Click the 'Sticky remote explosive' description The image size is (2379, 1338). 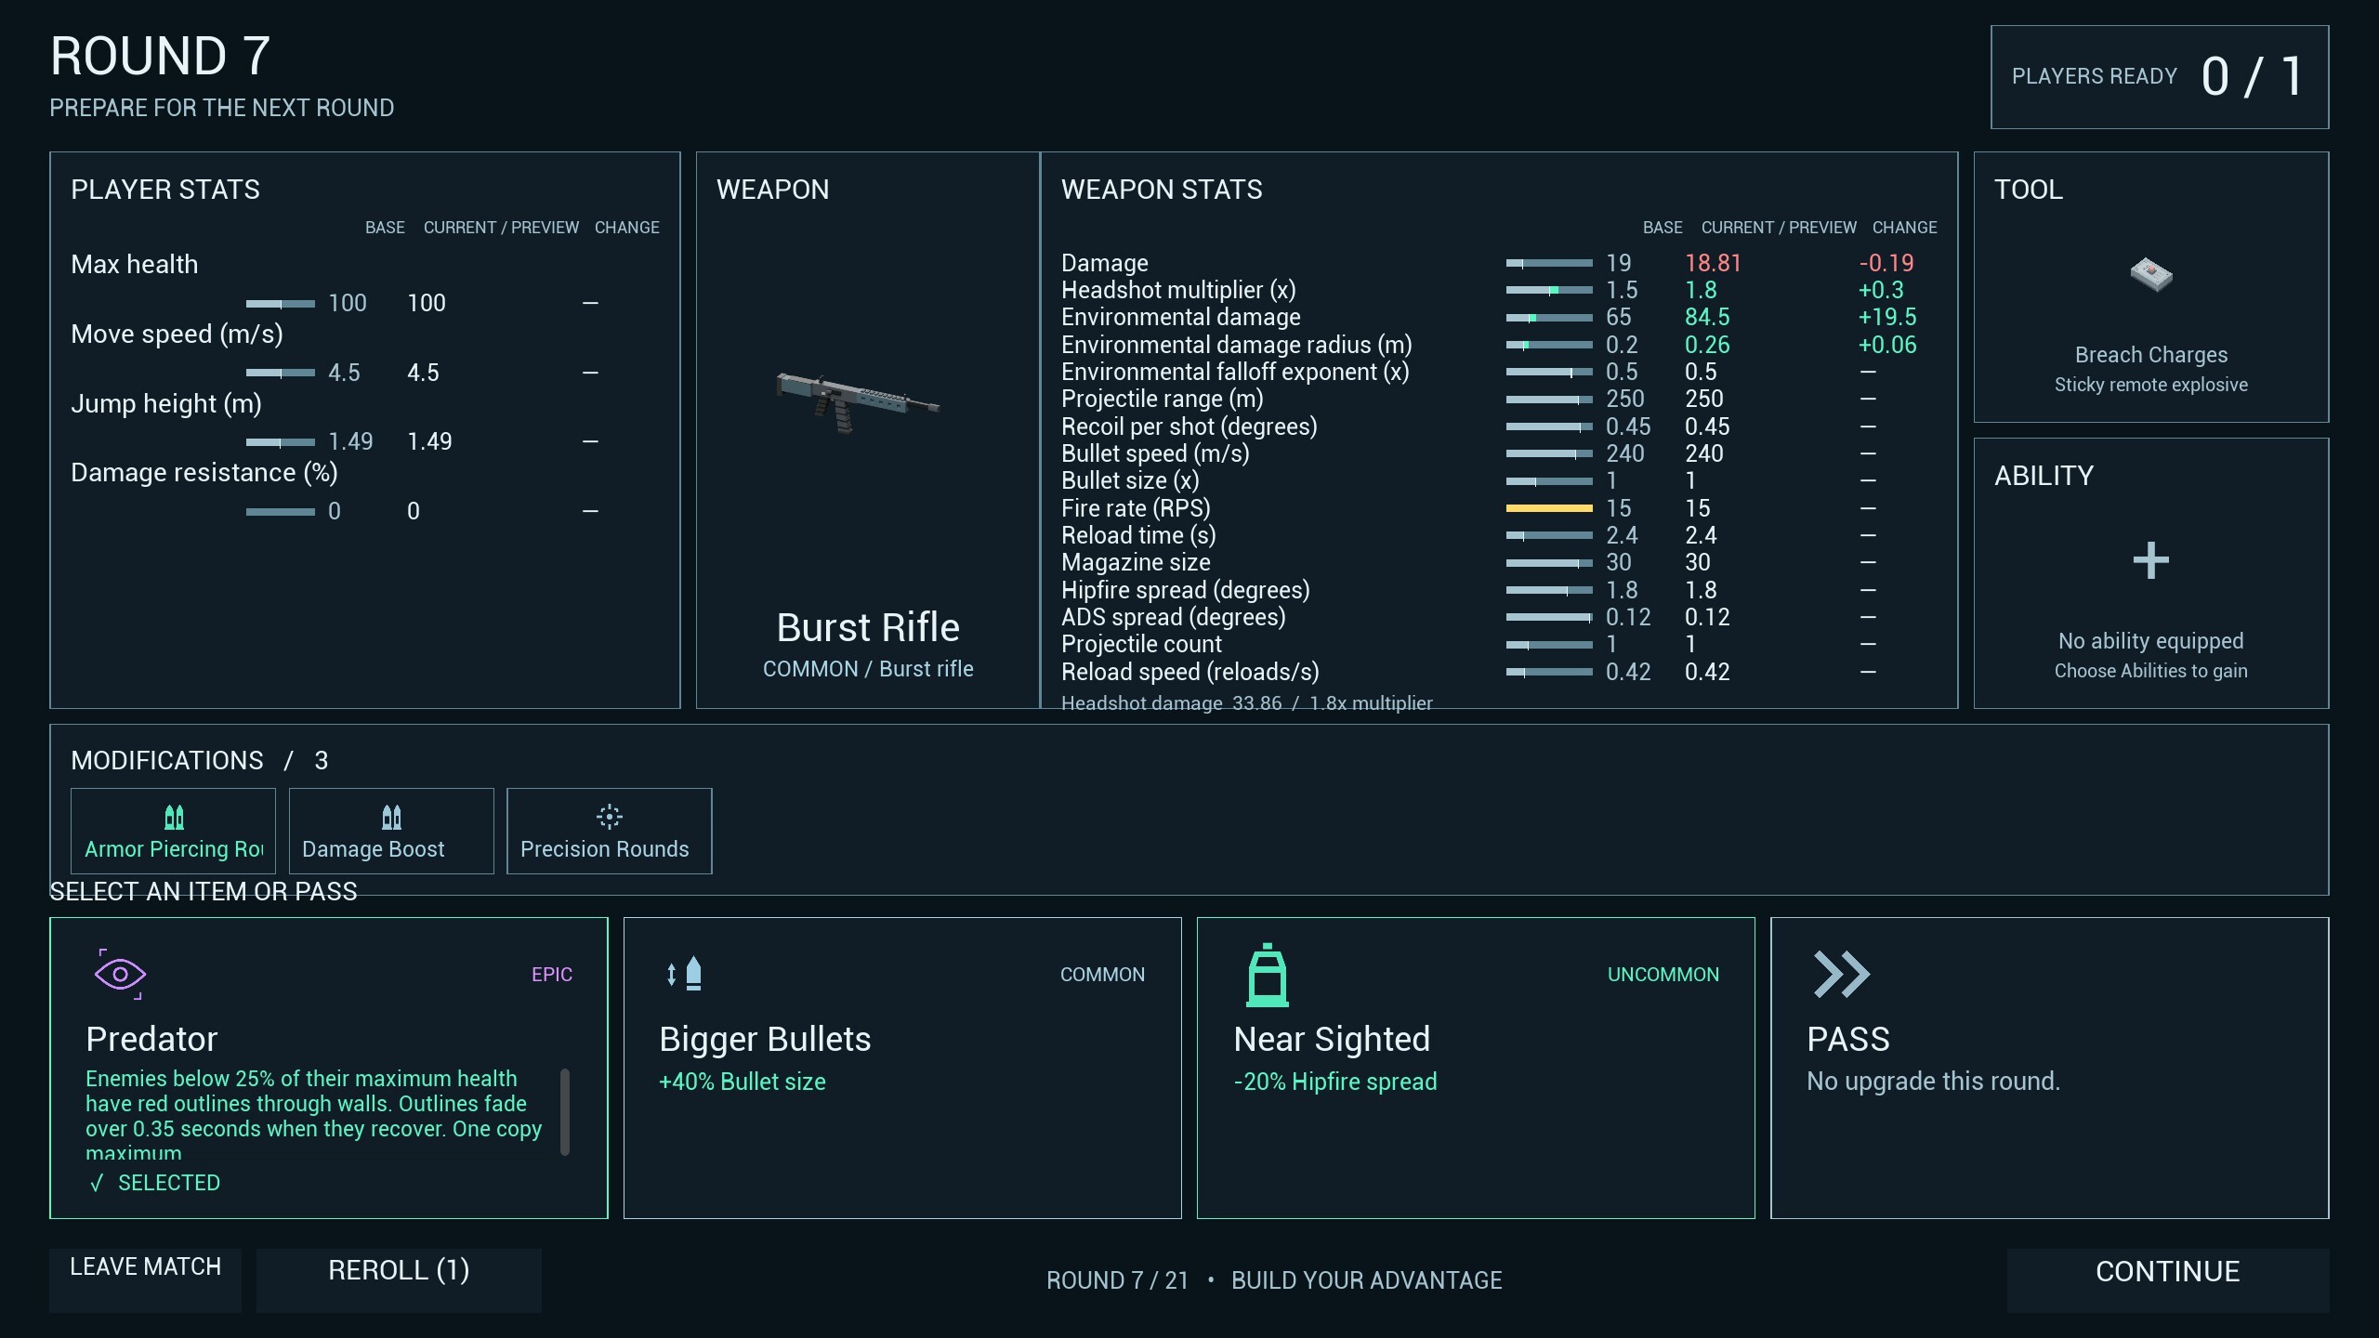[x=2150, y=385]
